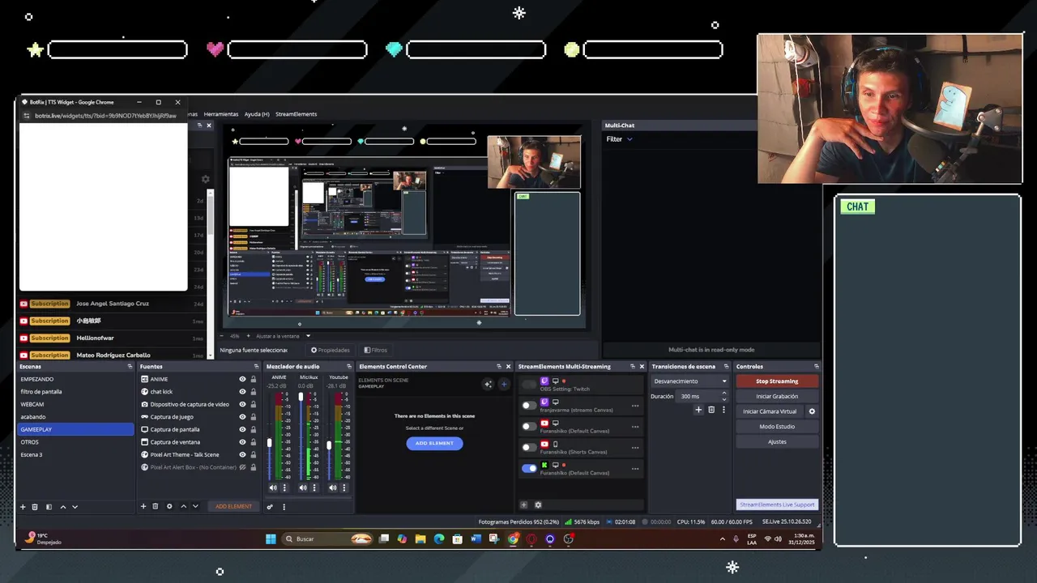The height and width of the screenshot is (583, 1037).
Task: Hide the chat kick source
Action: 242,392
